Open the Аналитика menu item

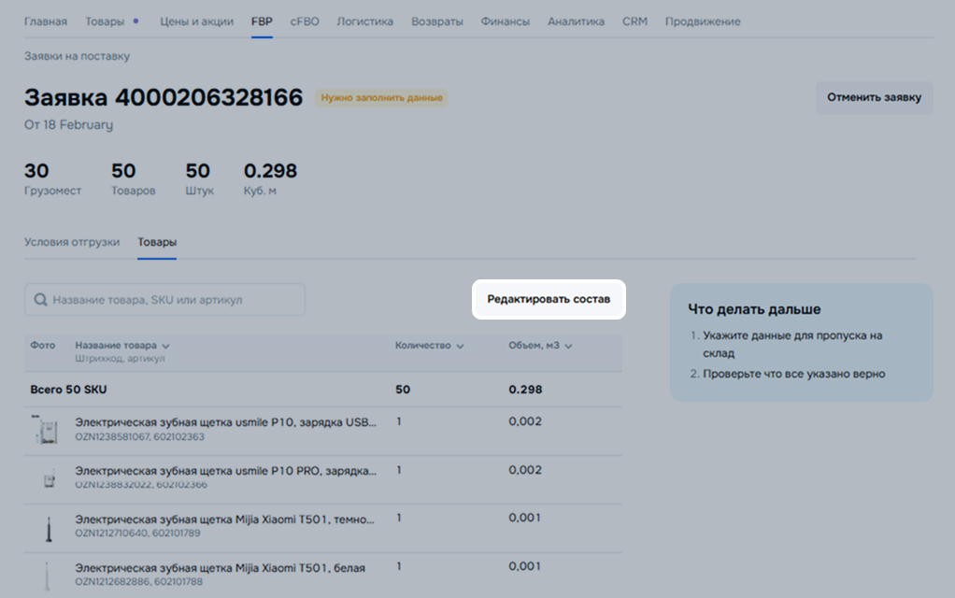576,21
